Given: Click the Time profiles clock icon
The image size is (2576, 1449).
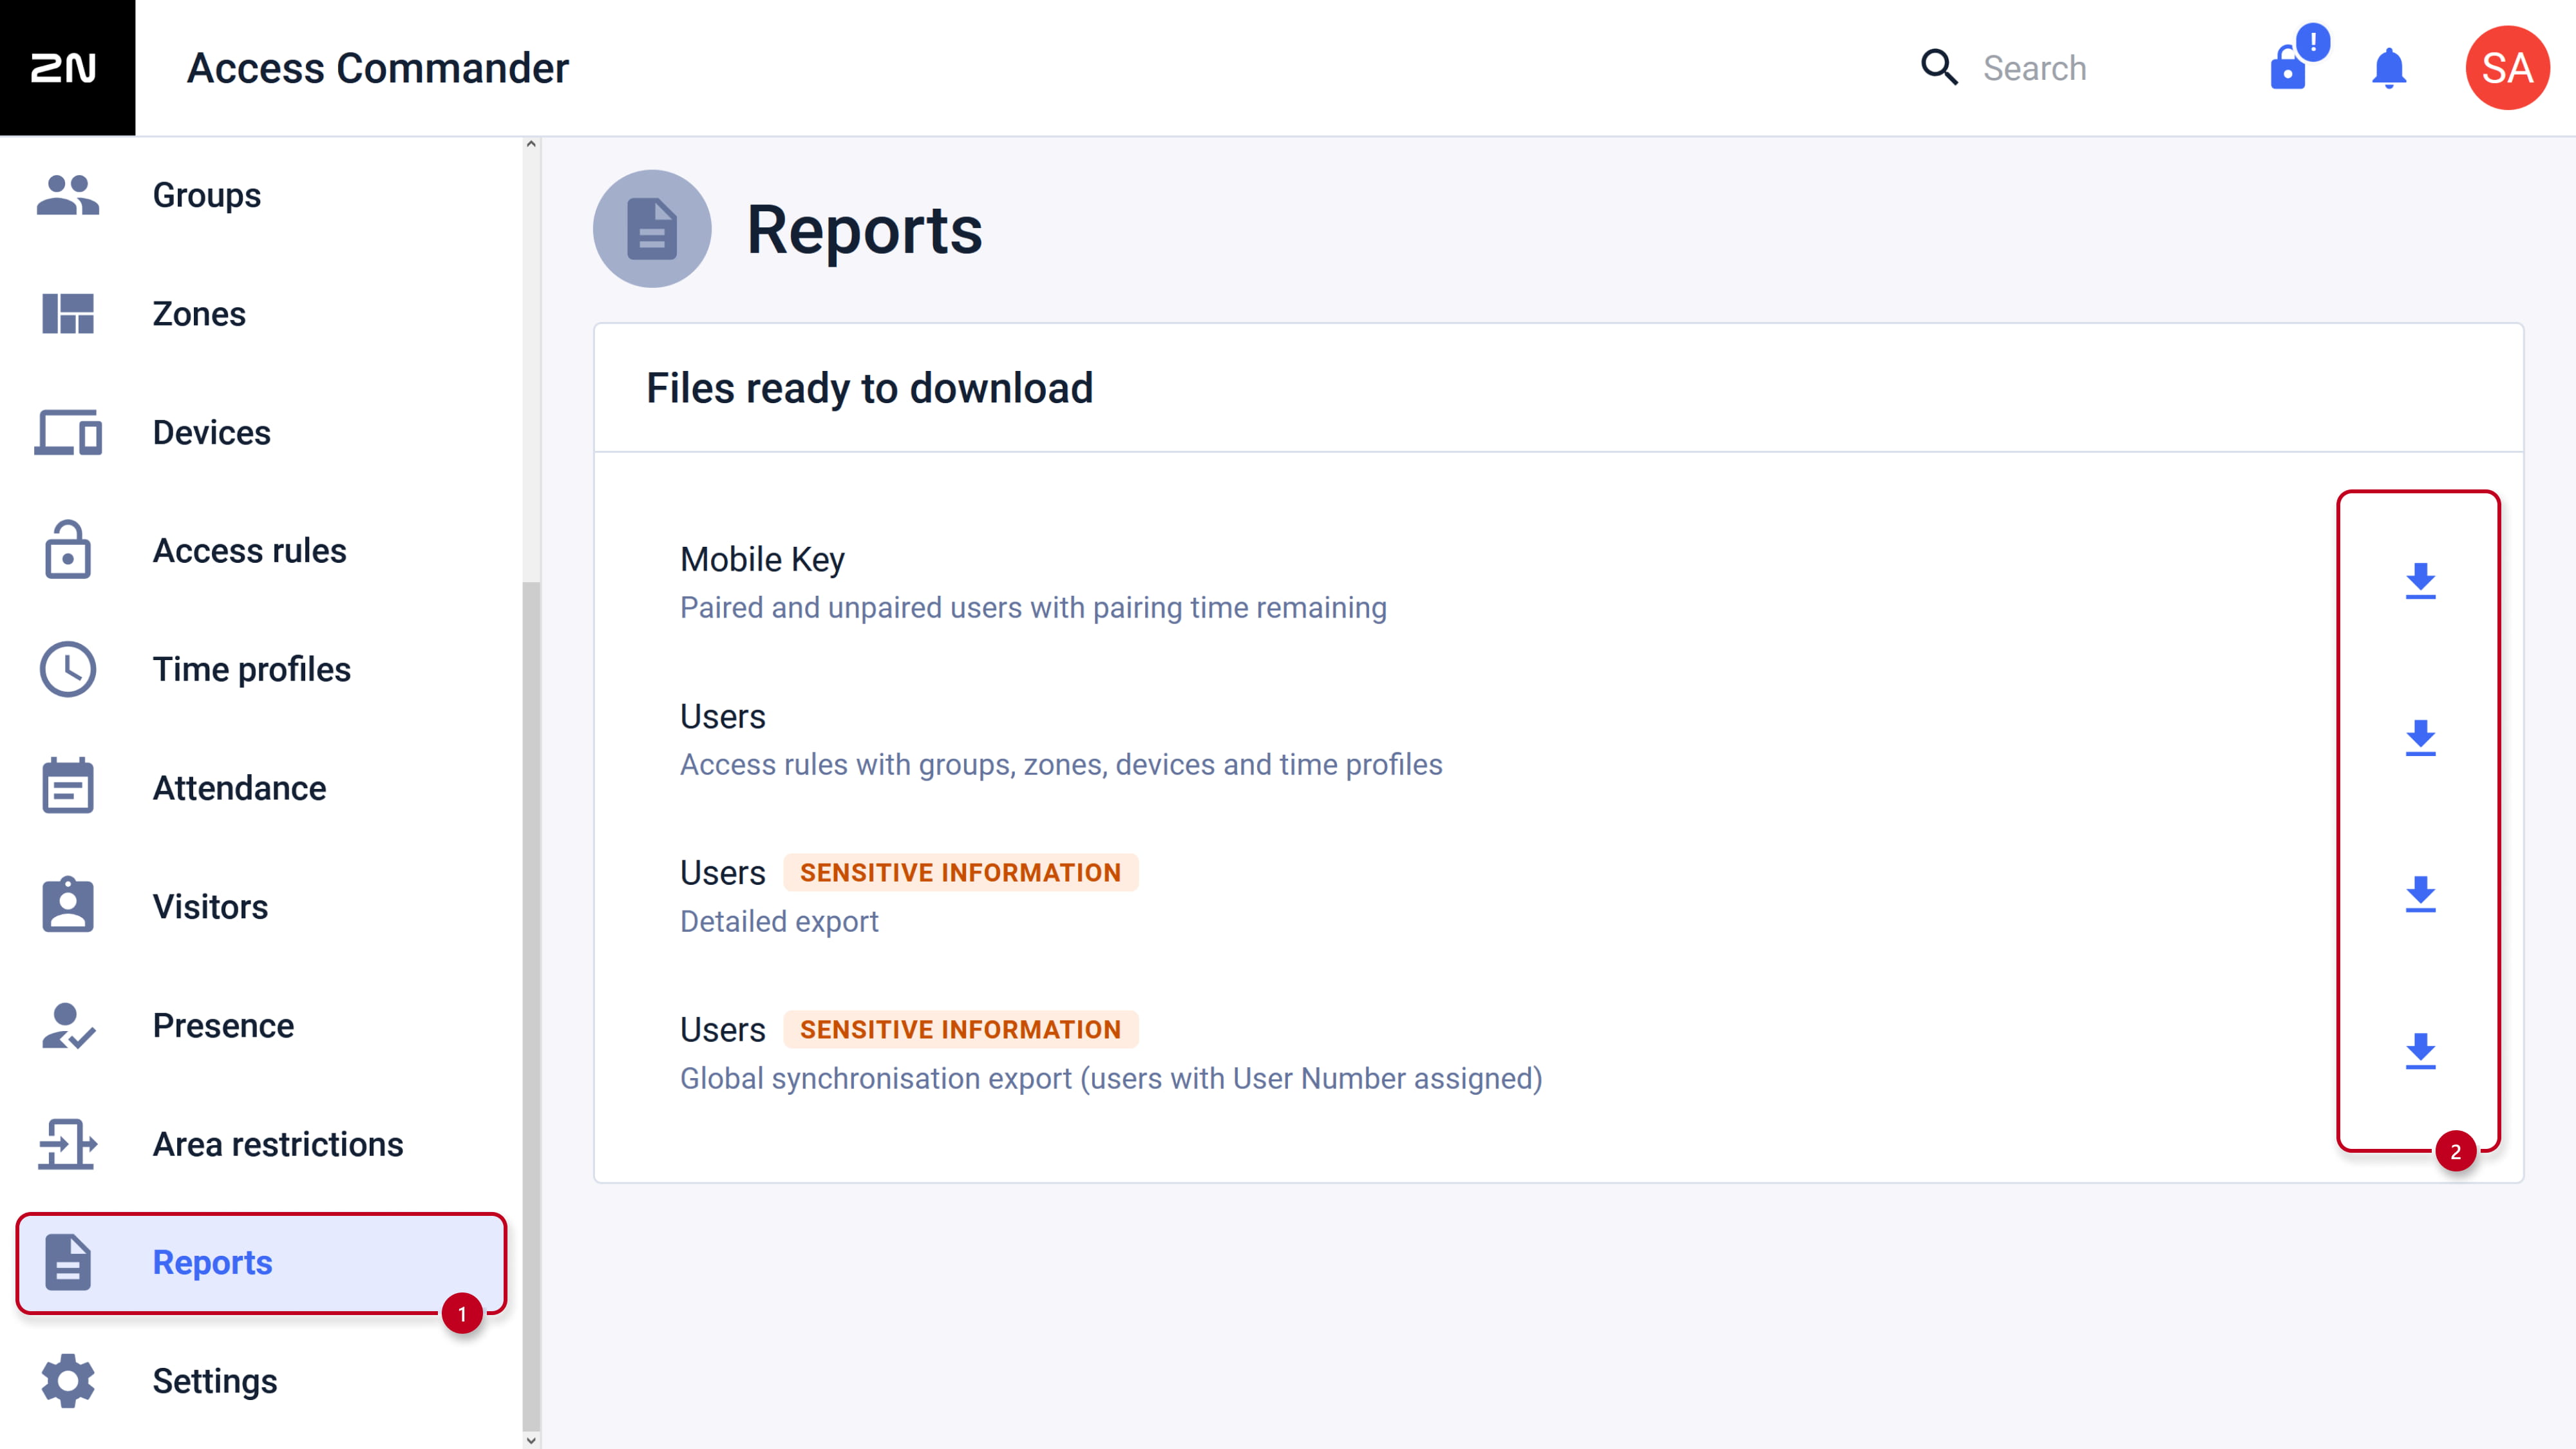Looking at the screenshot, I should point(68,669).
